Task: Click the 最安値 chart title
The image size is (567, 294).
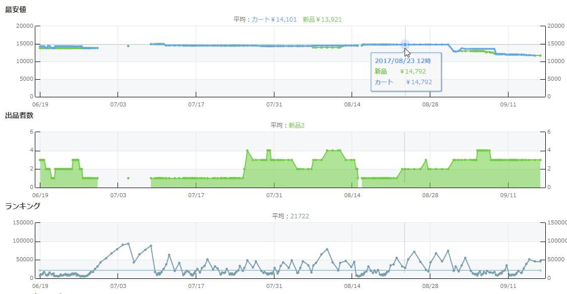Action: 16,9
